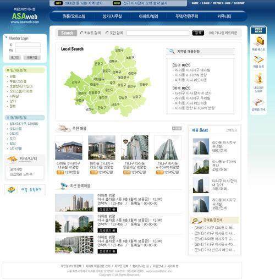The image size is (275, 280).
Task: Click the camera icon next to recent listings
Action: (64, 185)
